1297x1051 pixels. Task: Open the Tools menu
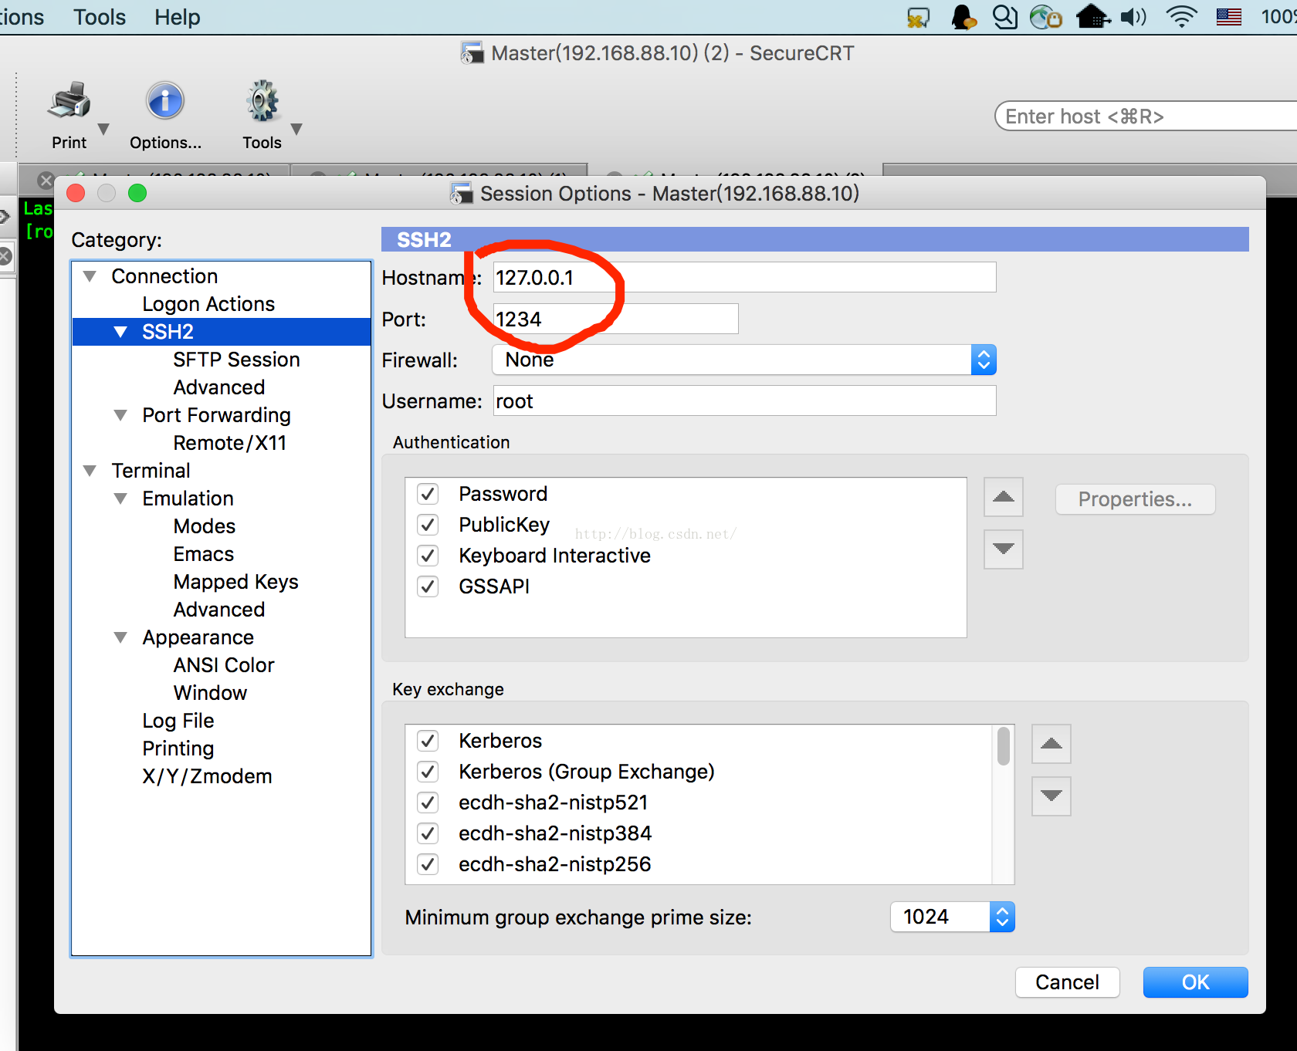pos(100,17)
